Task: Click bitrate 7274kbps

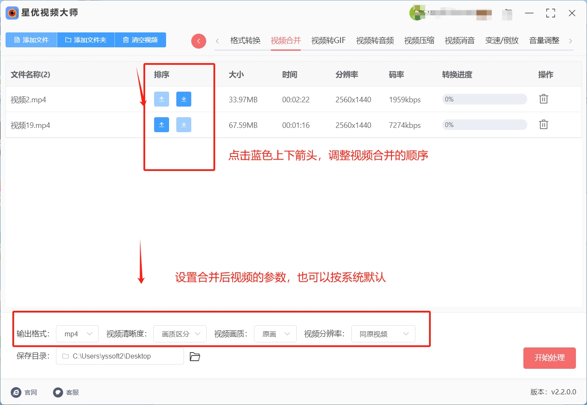Action: [x=405, y=125]
